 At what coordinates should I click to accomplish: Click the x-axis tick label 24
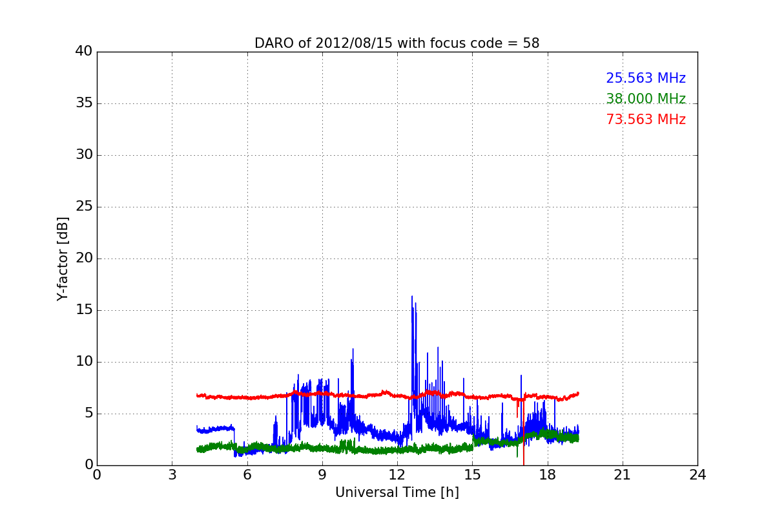pos(697,475)
